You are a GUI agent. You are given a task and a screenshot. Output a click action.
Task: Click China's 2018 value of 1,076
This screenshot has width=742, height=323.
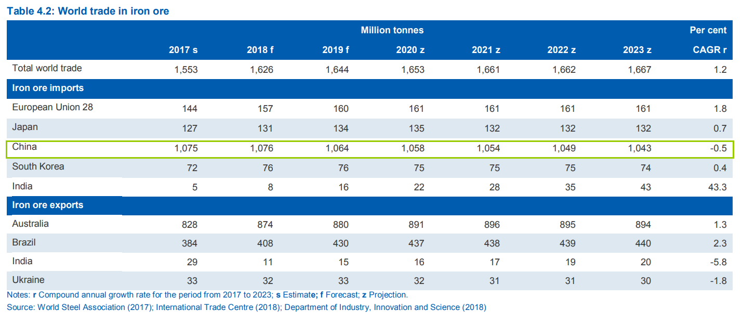261,148
